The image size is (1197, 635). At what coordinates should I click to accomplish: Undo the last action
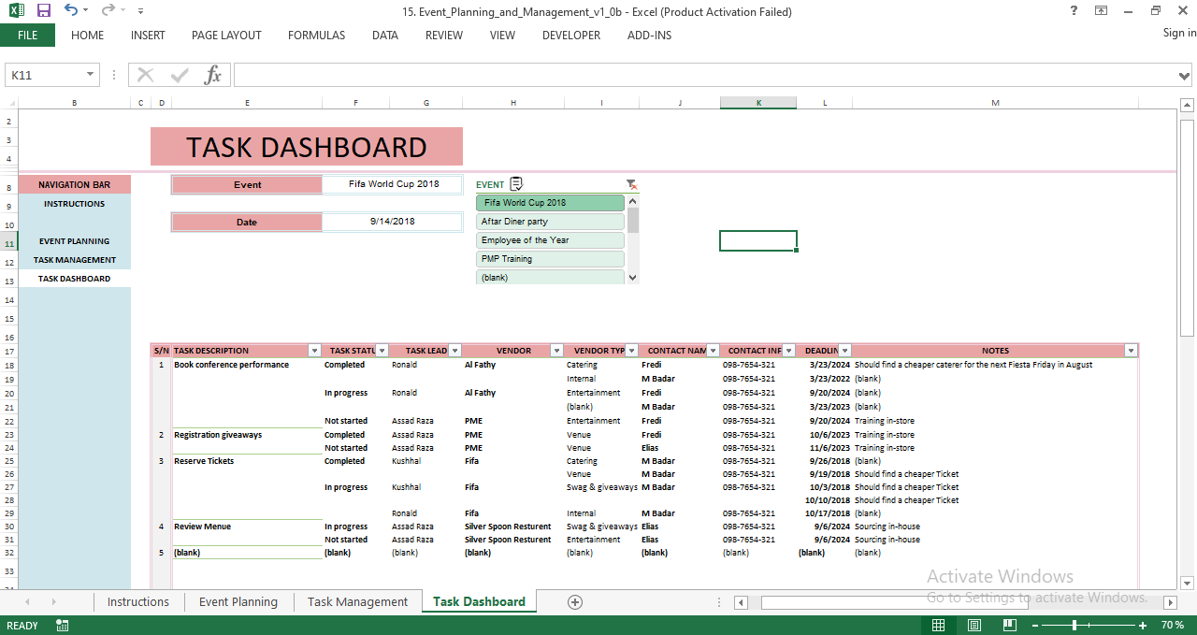(x=71, y=11)
